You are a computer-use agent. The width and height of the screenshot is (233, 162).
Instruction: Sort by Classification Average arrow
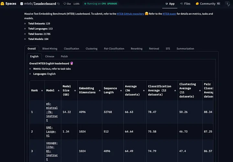175,90
